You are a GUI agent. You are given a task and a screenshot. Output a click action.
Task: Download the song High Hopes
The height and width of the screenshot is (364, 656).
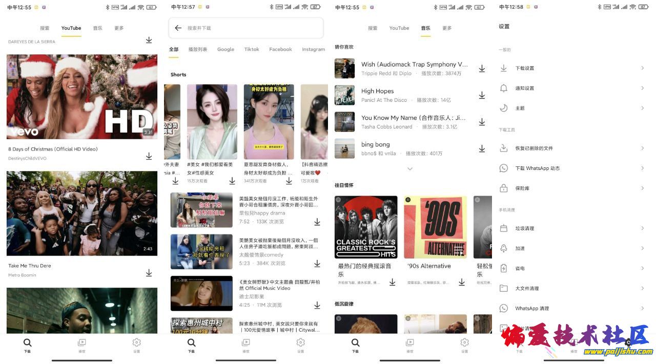pos(482,95)
